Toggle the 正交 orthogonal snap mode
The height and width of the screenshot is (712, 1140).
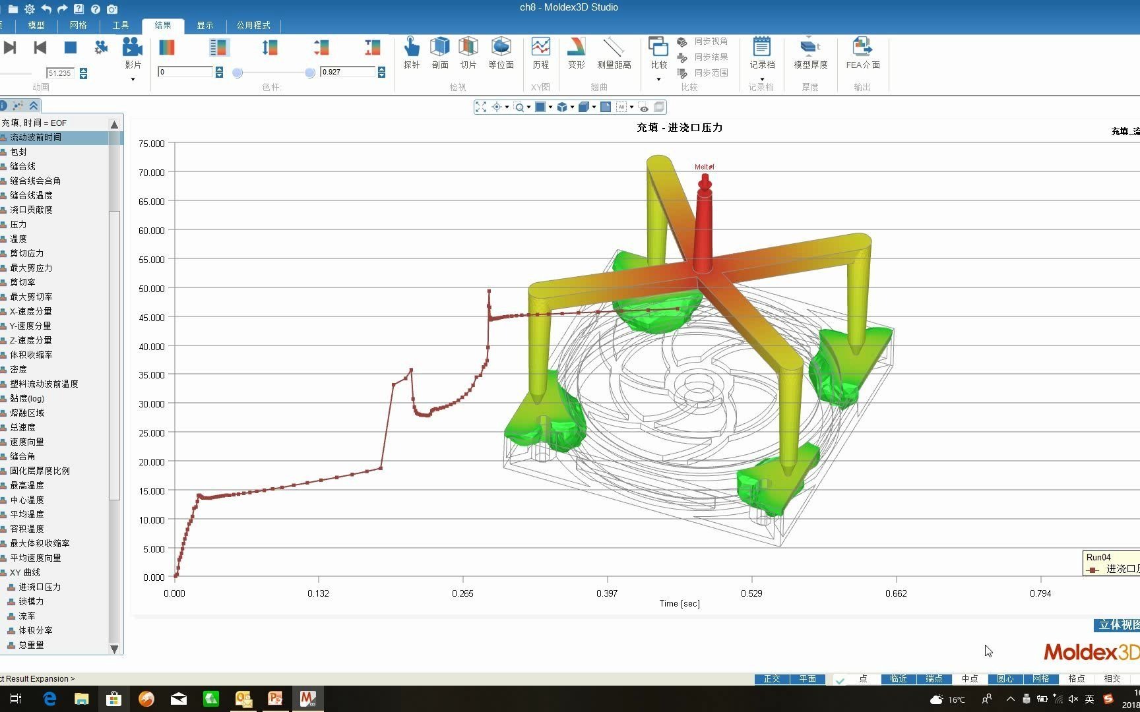coord(772,678)
